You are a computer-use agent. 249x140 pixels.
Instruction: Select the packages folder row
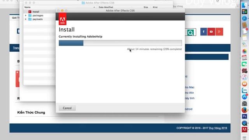(39, 16)
